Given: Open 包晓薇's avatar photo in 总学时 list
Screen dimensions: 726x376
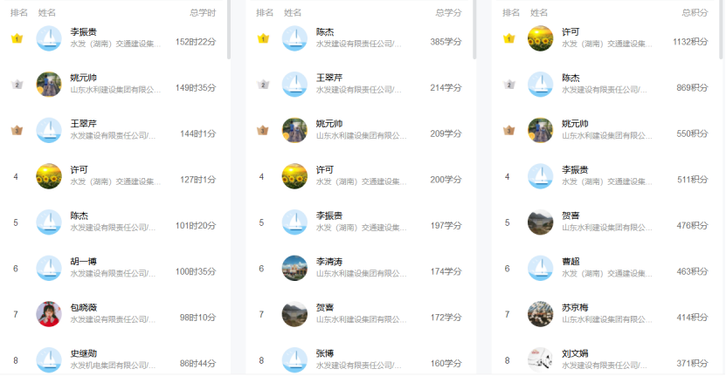Looking at the screenshot, I should click(49, 314).
